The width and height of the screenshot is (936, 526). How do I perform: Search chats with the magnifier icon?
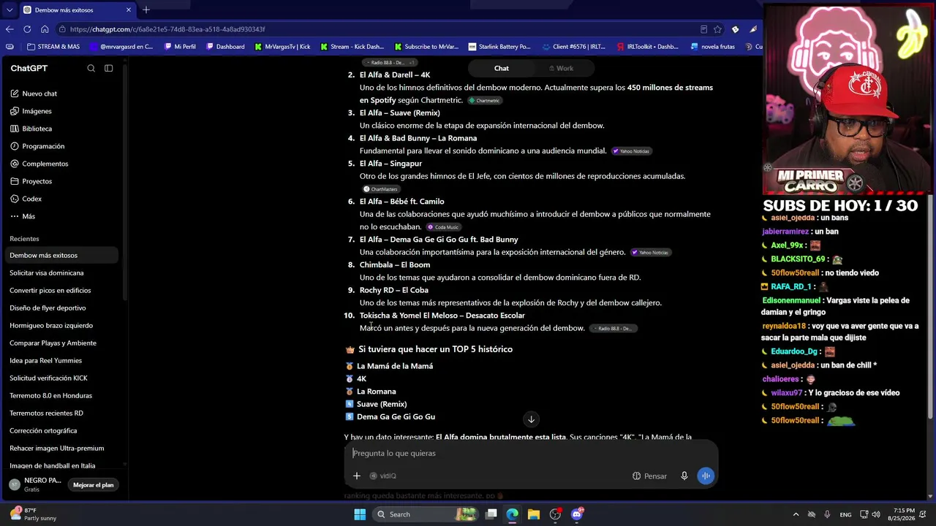pos(91,68)
